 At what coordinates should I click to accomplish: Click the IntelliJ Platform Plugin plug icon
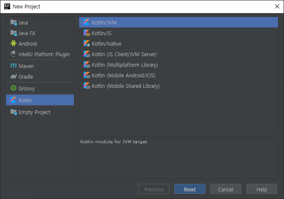[x=14, y=54]
